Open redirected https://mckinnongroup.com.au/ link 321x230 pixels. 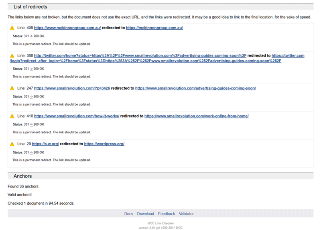(x=154, y=28)
